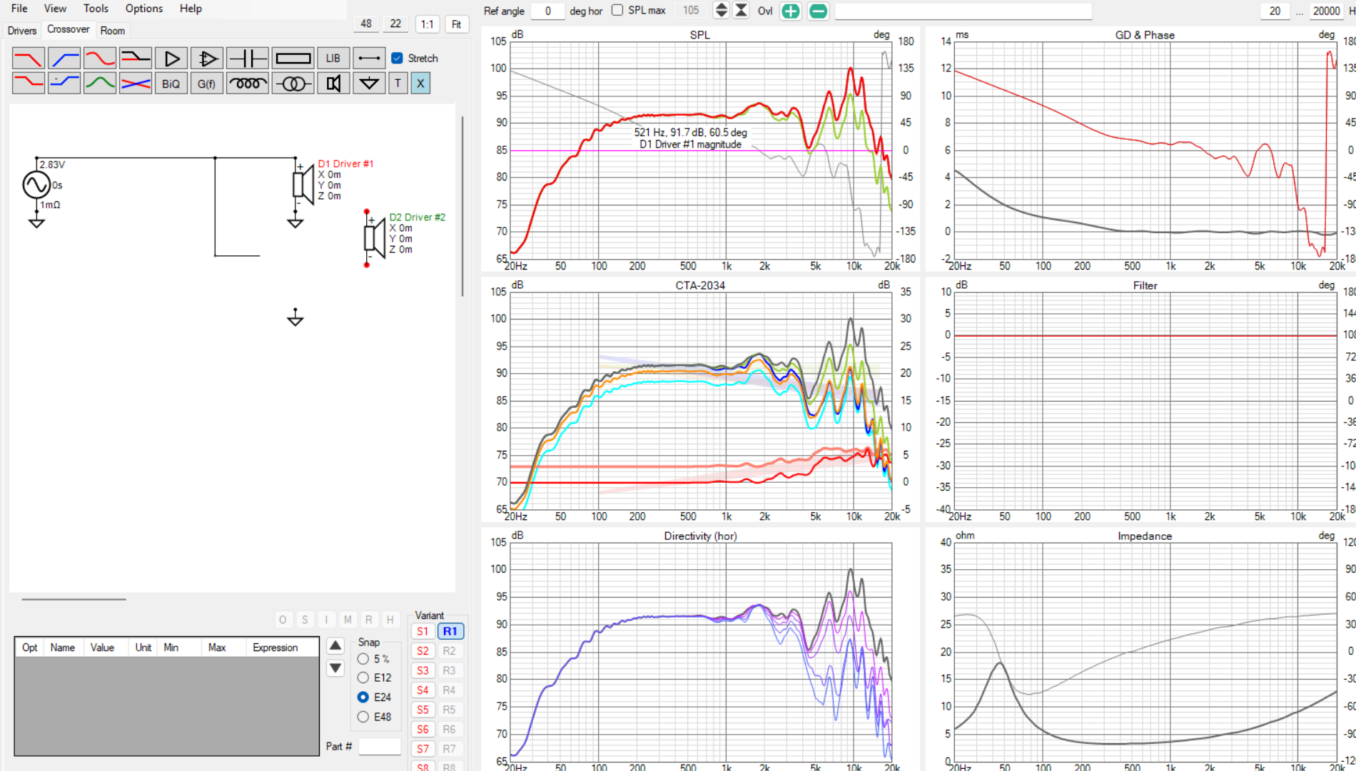Click the maximum frequency field showing 20000
Viewport: 1356px width, 771px height.
tap(1326, 11)
